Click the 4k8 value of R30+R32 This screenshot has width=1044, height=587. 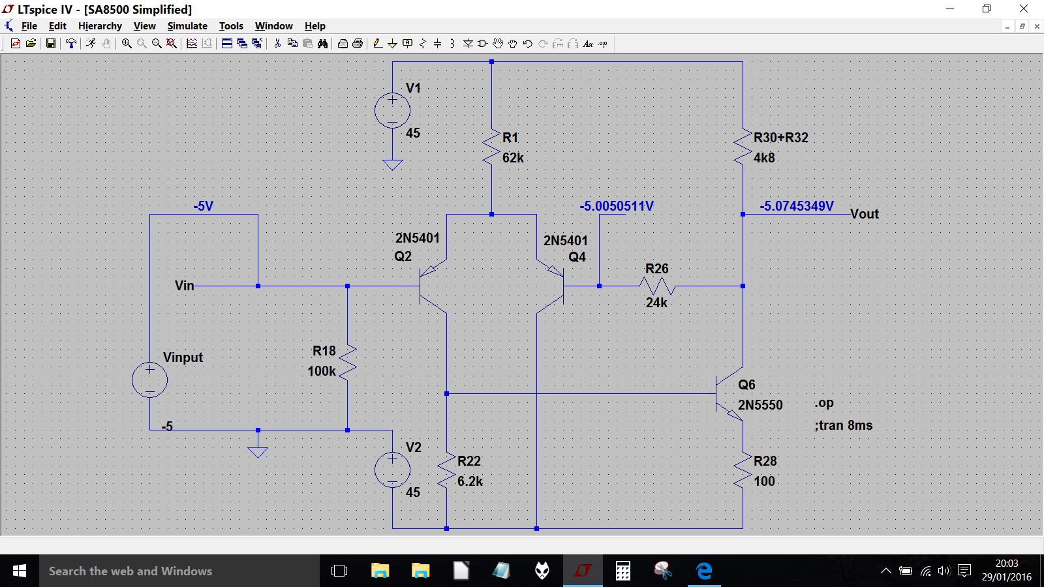click(x=764, y=158)
